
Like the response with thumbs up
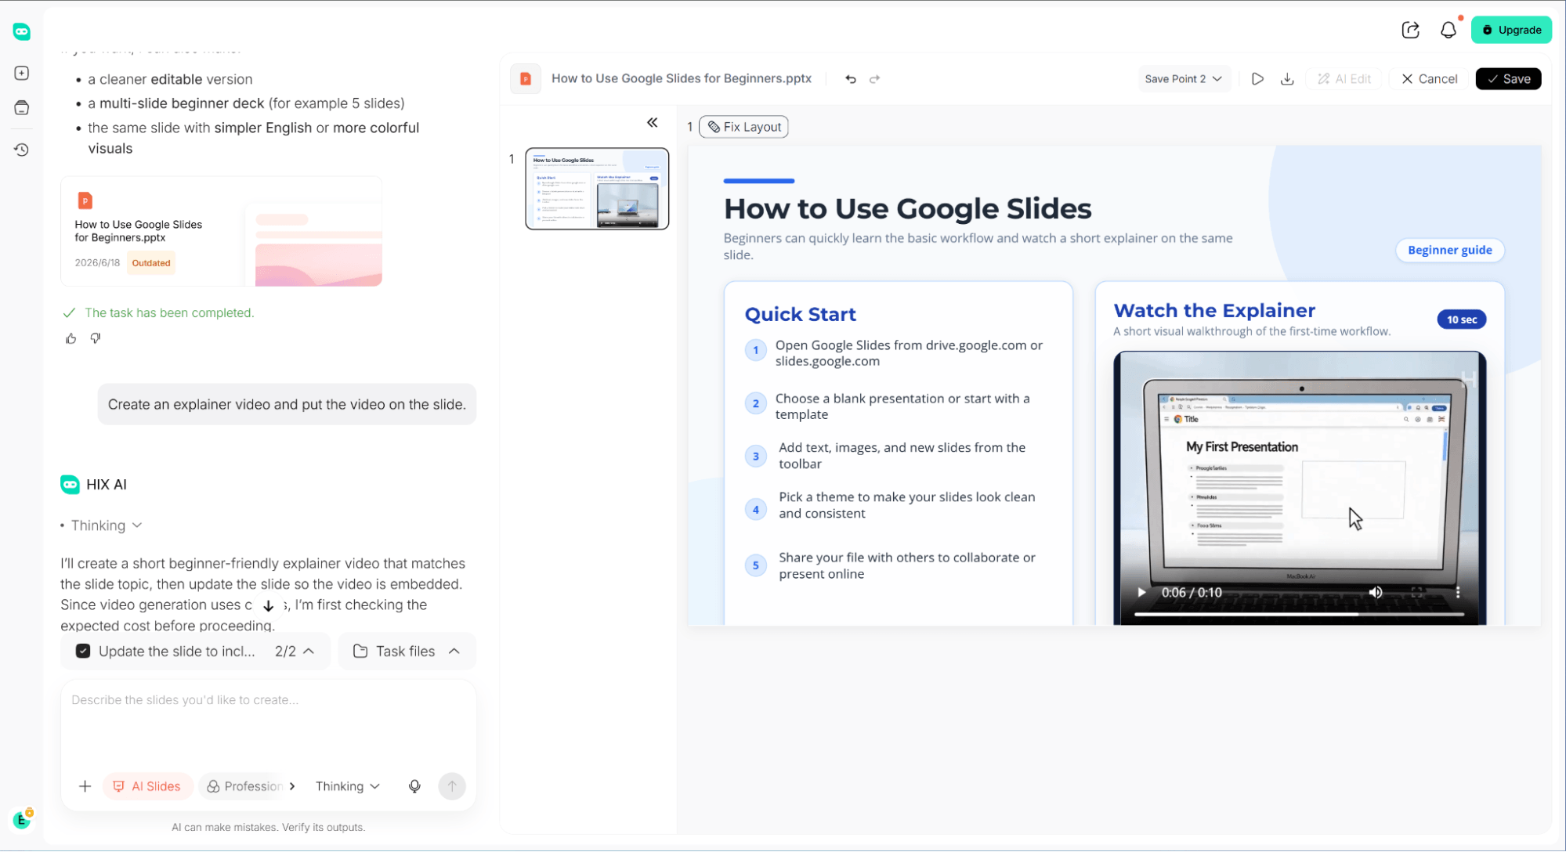[x=71, y=338]
